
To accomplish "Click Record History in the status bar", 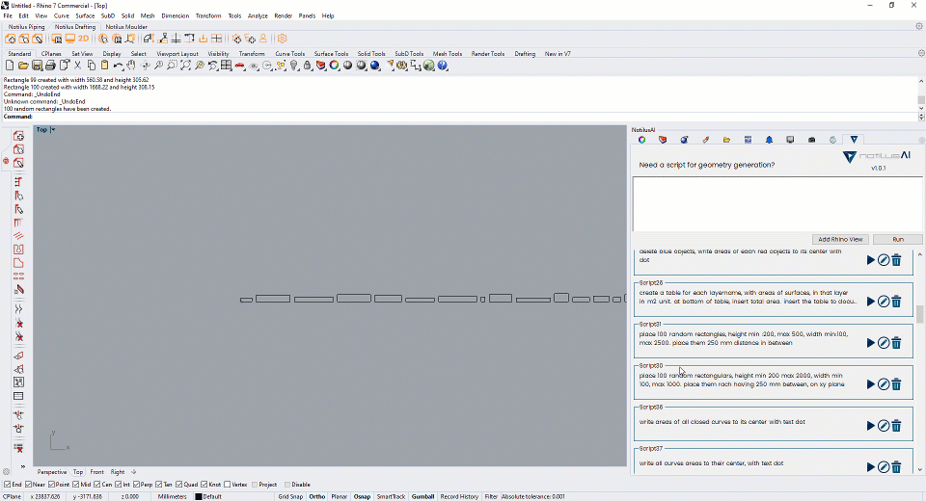I will pyautogui.click(x=459, y=497).
